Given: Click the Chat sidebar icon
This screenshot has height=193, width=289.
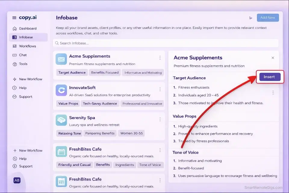Looking at the screenshot, I should (x=15, y=55).
